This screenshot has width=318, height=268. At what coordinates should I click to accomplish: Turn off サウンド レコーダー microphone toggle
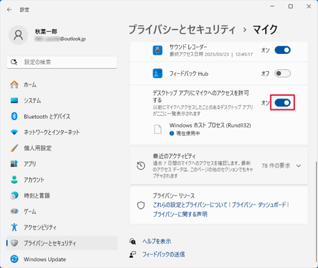click(x=282, y=50)
